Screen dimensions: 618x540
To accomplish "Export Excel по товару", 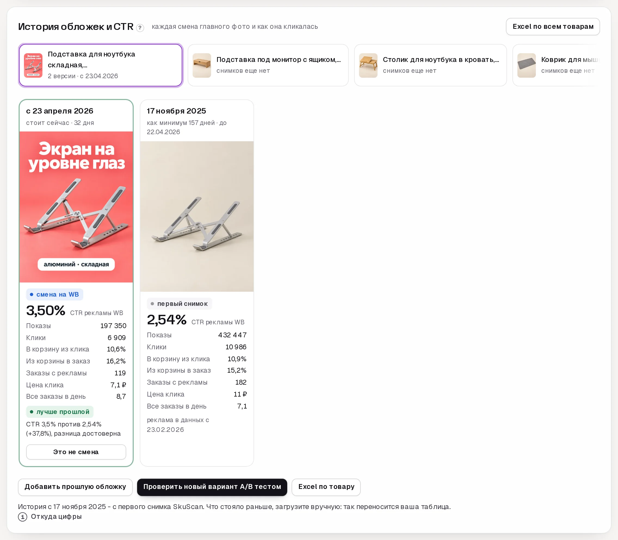I will pyautogui.click(x=326, y=487).
